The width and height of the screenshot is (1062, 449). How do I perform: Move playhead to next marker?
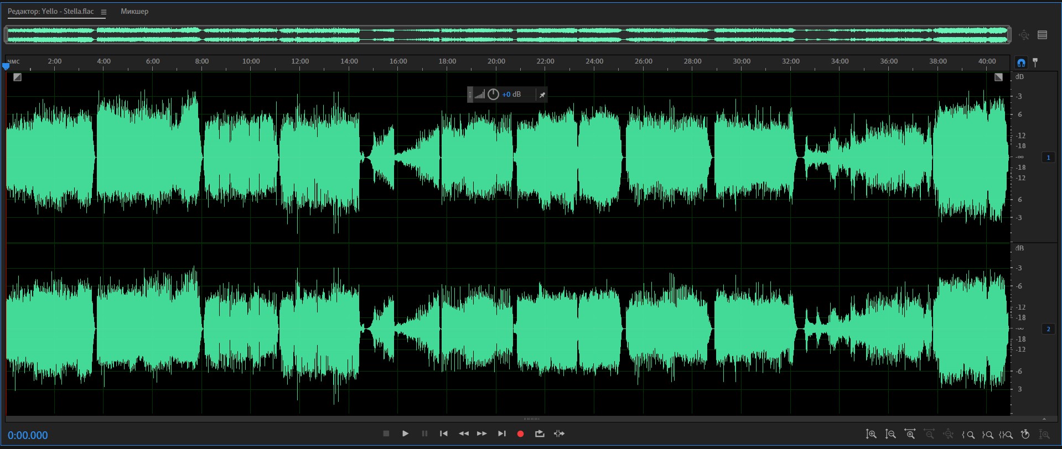coord(502,434)
